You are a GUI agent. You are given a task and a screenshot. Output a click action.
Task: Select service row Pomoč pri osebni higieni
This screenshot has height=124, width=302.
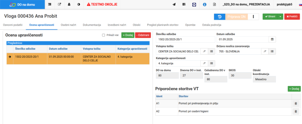pos(228,111)
